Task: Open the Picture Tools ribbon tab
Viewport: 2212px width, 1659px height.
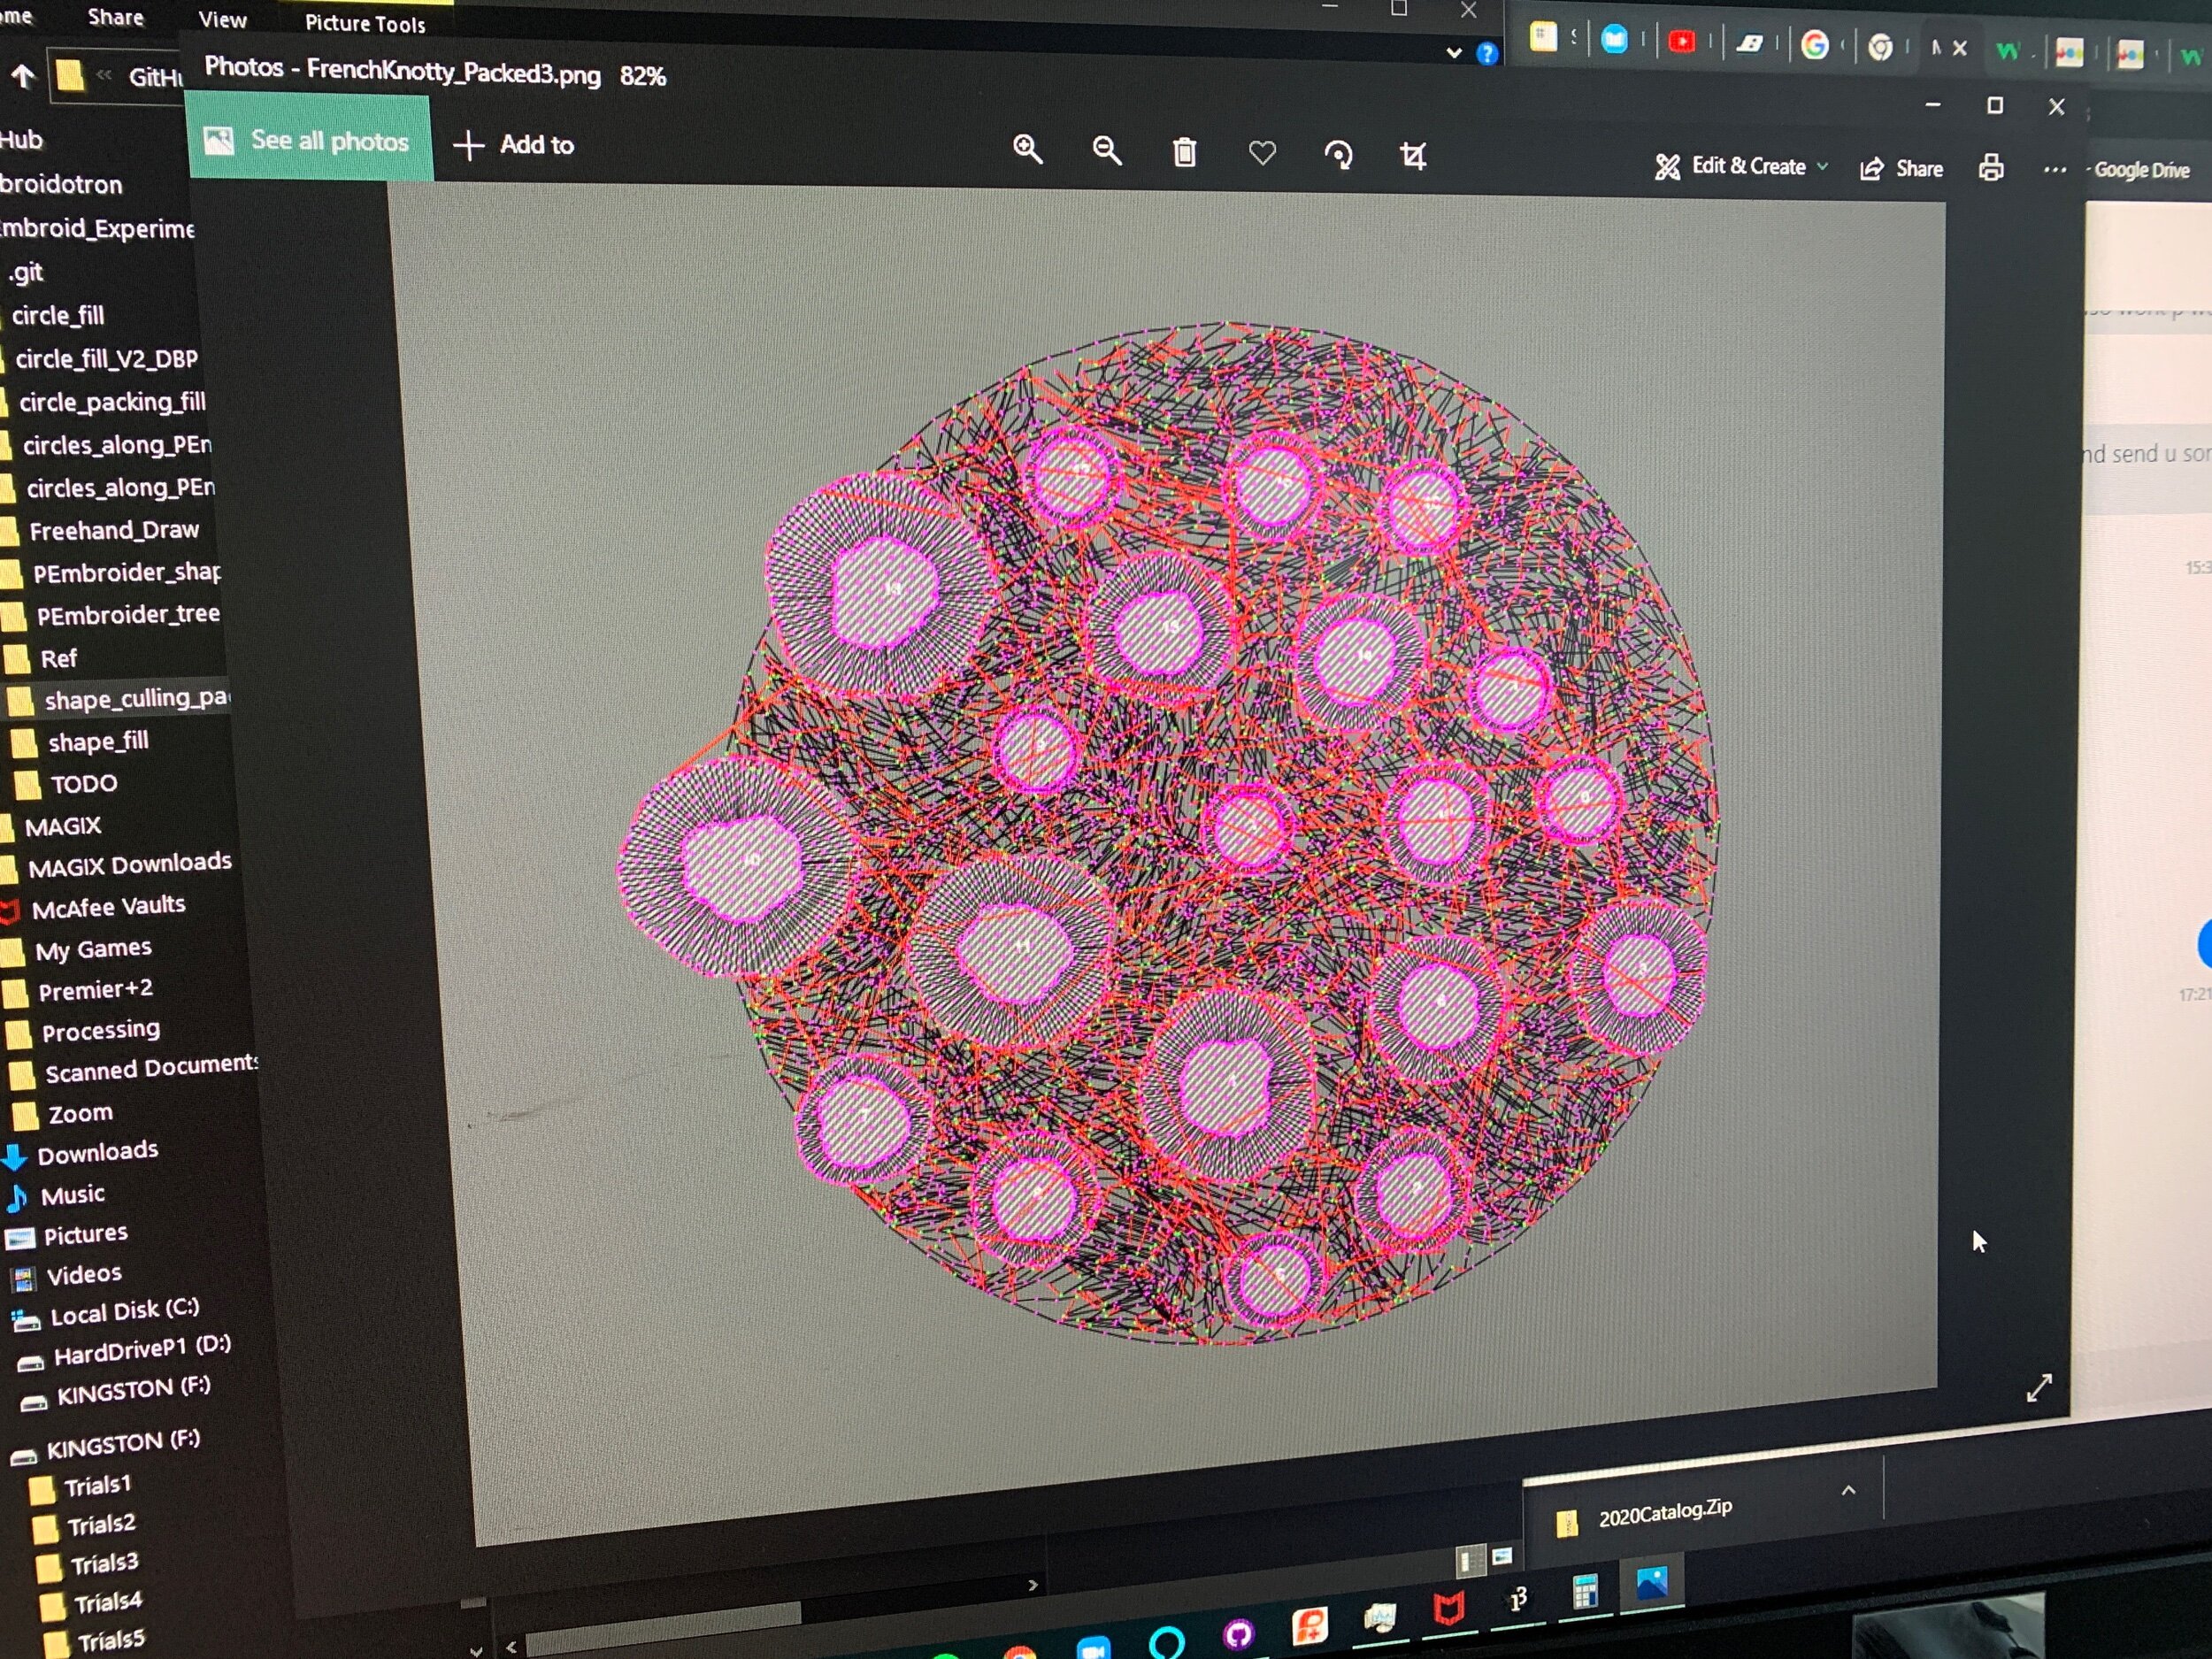Action: coord(365,24)
